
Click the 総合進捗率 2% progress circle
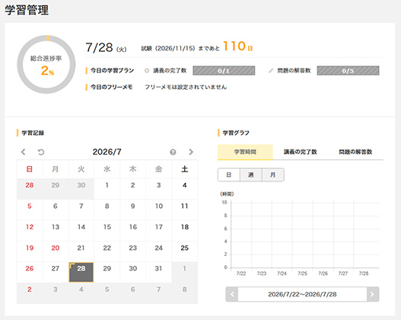click(46, 65)
